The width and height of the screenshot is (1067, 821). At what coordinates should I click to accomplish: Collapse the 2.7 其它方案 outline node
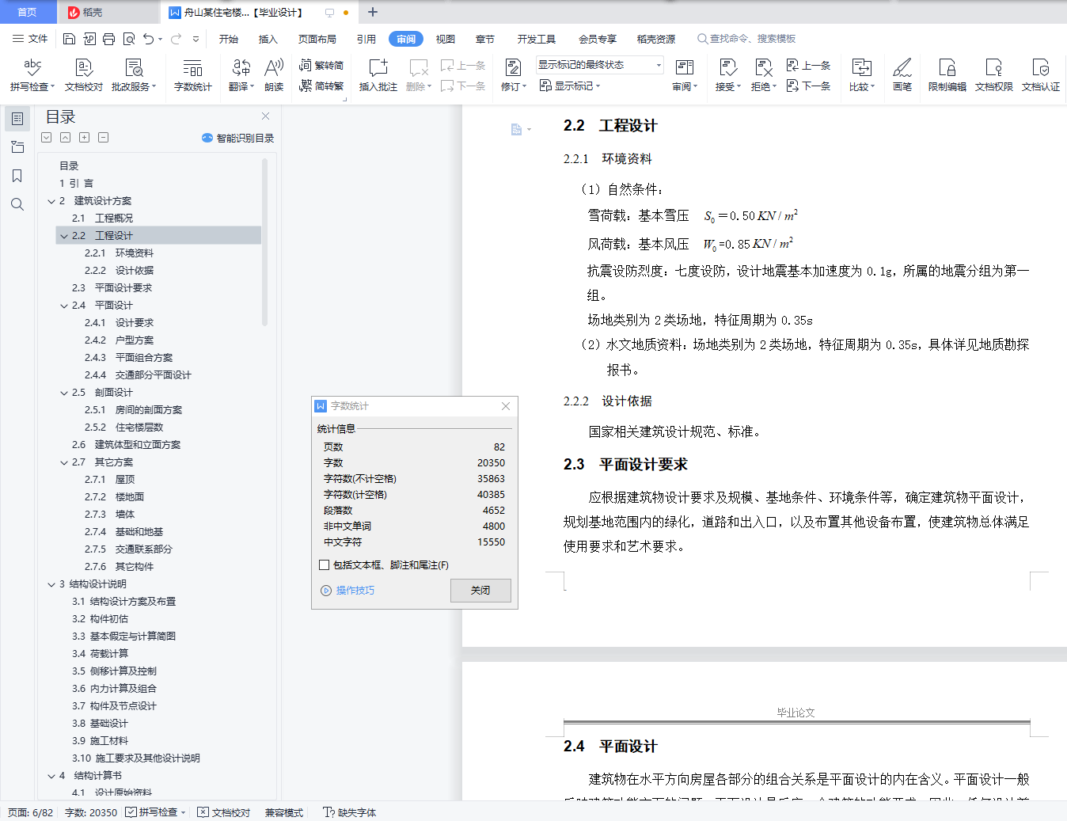click(64, 462)
